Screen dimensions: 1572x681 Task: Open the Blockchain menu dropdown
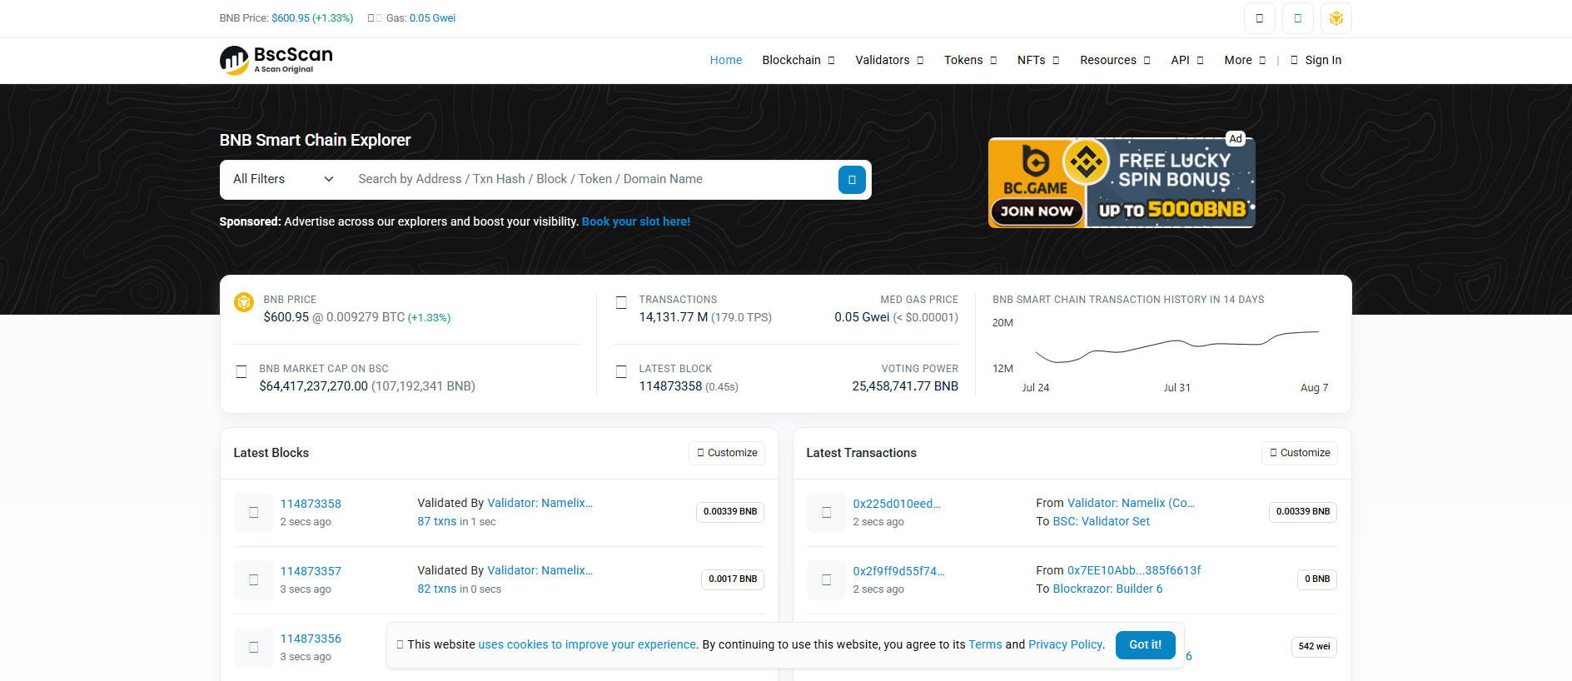point(798,60)
